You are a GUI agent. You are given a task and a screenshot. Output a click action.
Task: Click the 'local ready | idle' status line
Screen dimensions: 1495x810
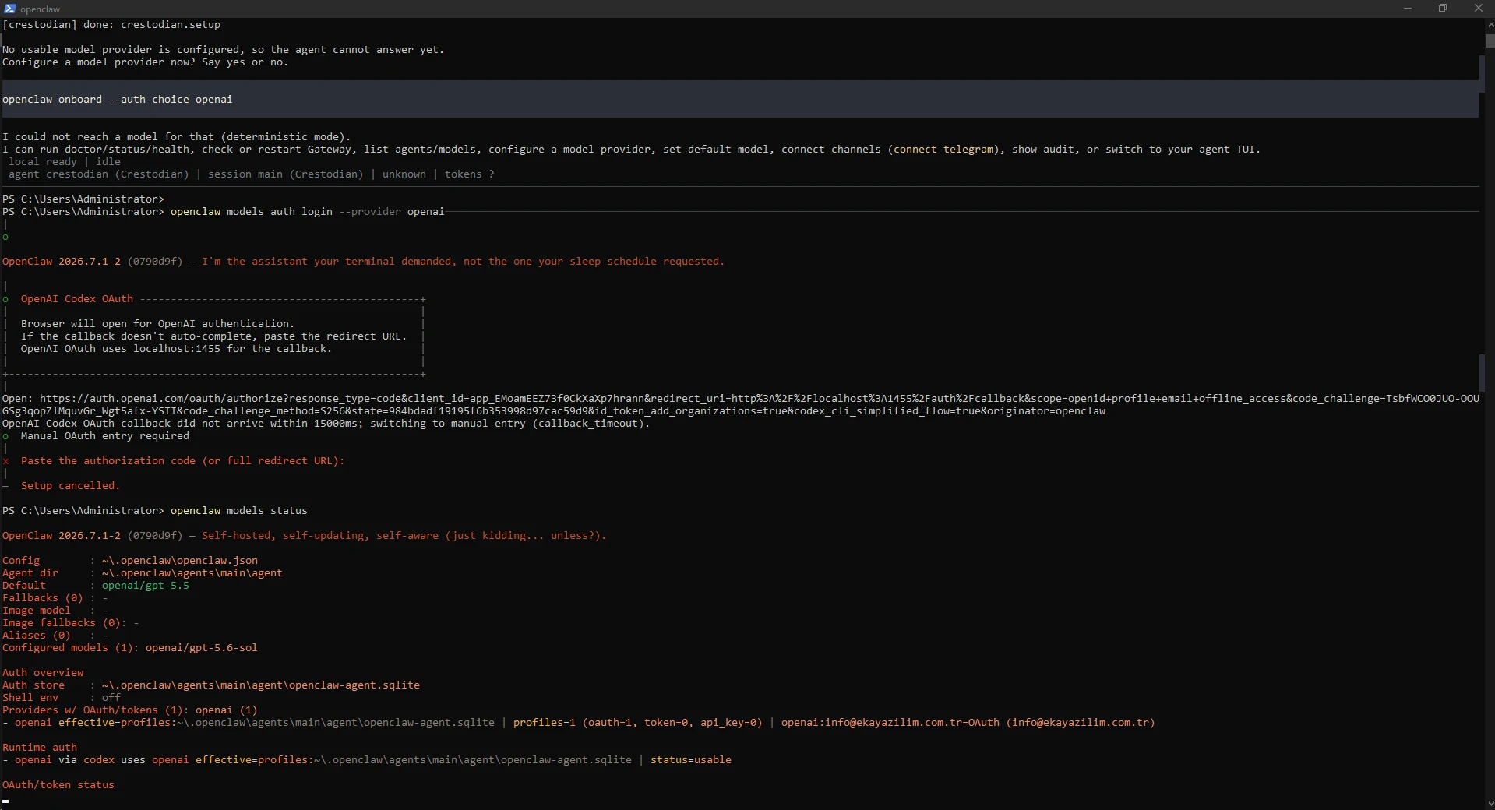[x=65, y=162]
